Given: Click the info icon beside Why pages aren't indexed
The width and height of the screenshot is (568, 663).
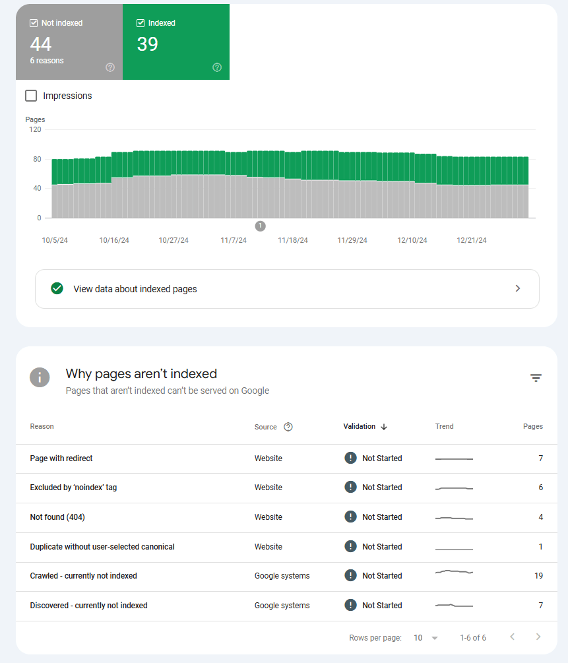Looking at the screenshot, I should coord(40,377).
